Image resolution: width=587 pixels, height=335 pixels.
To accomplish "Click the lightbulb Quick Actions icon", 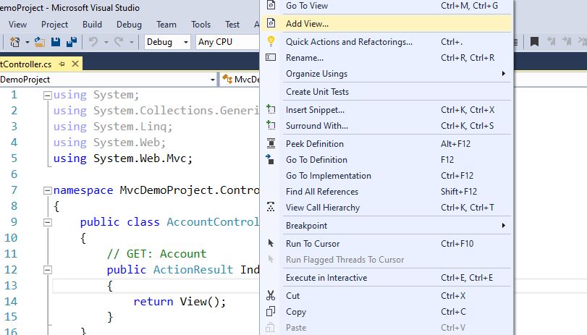I will pyautogui.click(x=271, y=42).
